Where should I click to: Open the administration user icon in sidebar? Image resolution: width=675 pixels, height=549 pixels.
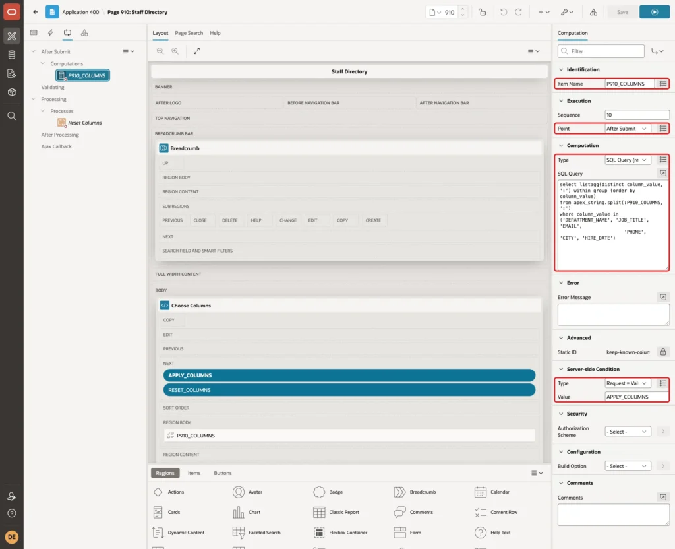[12, 496]
